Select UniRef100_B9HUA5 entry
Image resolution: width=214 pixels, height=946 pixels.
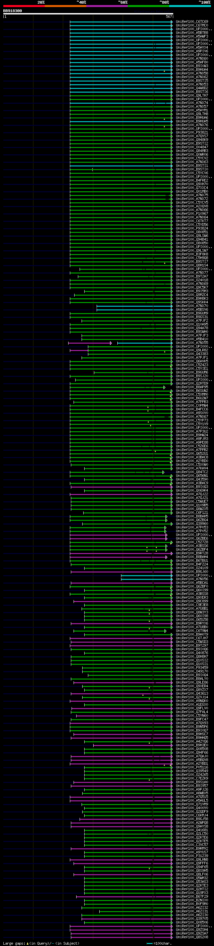tap(192, 121)
